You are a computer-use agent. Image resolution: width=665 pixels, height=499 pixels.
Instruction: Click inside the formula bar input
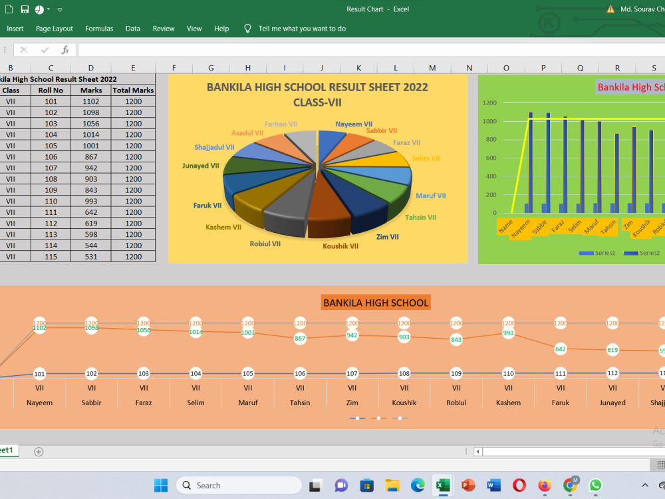(x=372, y=50)
